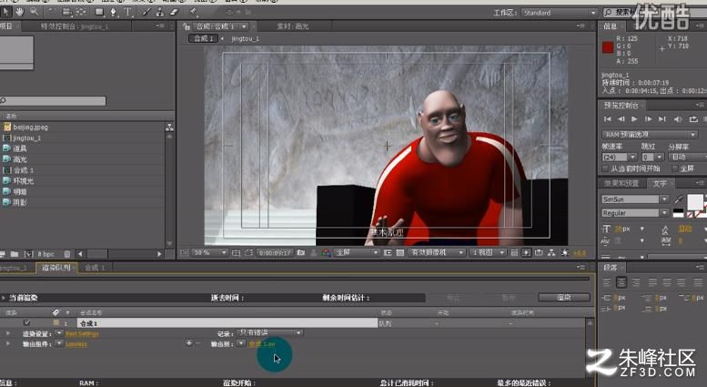Switch to the 文字 tab
Viewport: 707px width, 387px height.
pos(660,183)
